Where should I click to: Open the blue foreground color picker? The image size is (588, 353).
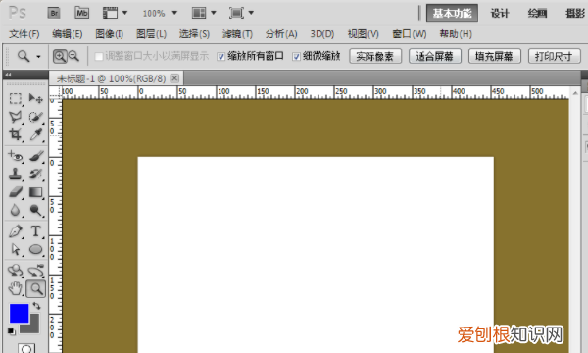[19, 313]
